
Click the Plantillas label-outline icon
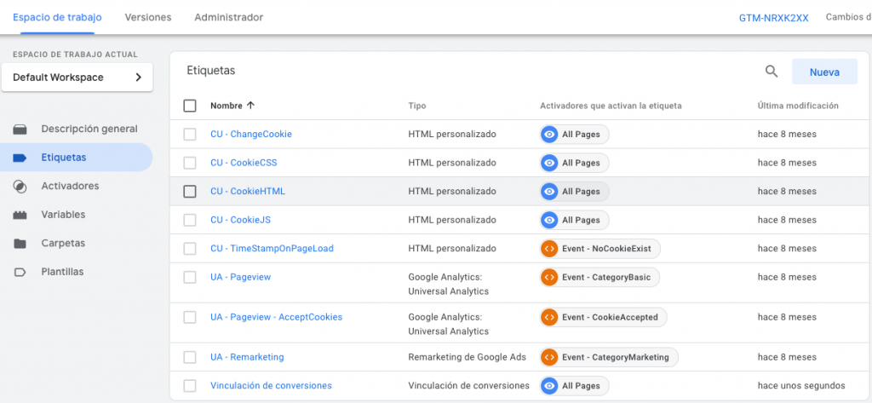tap(20, 272)
